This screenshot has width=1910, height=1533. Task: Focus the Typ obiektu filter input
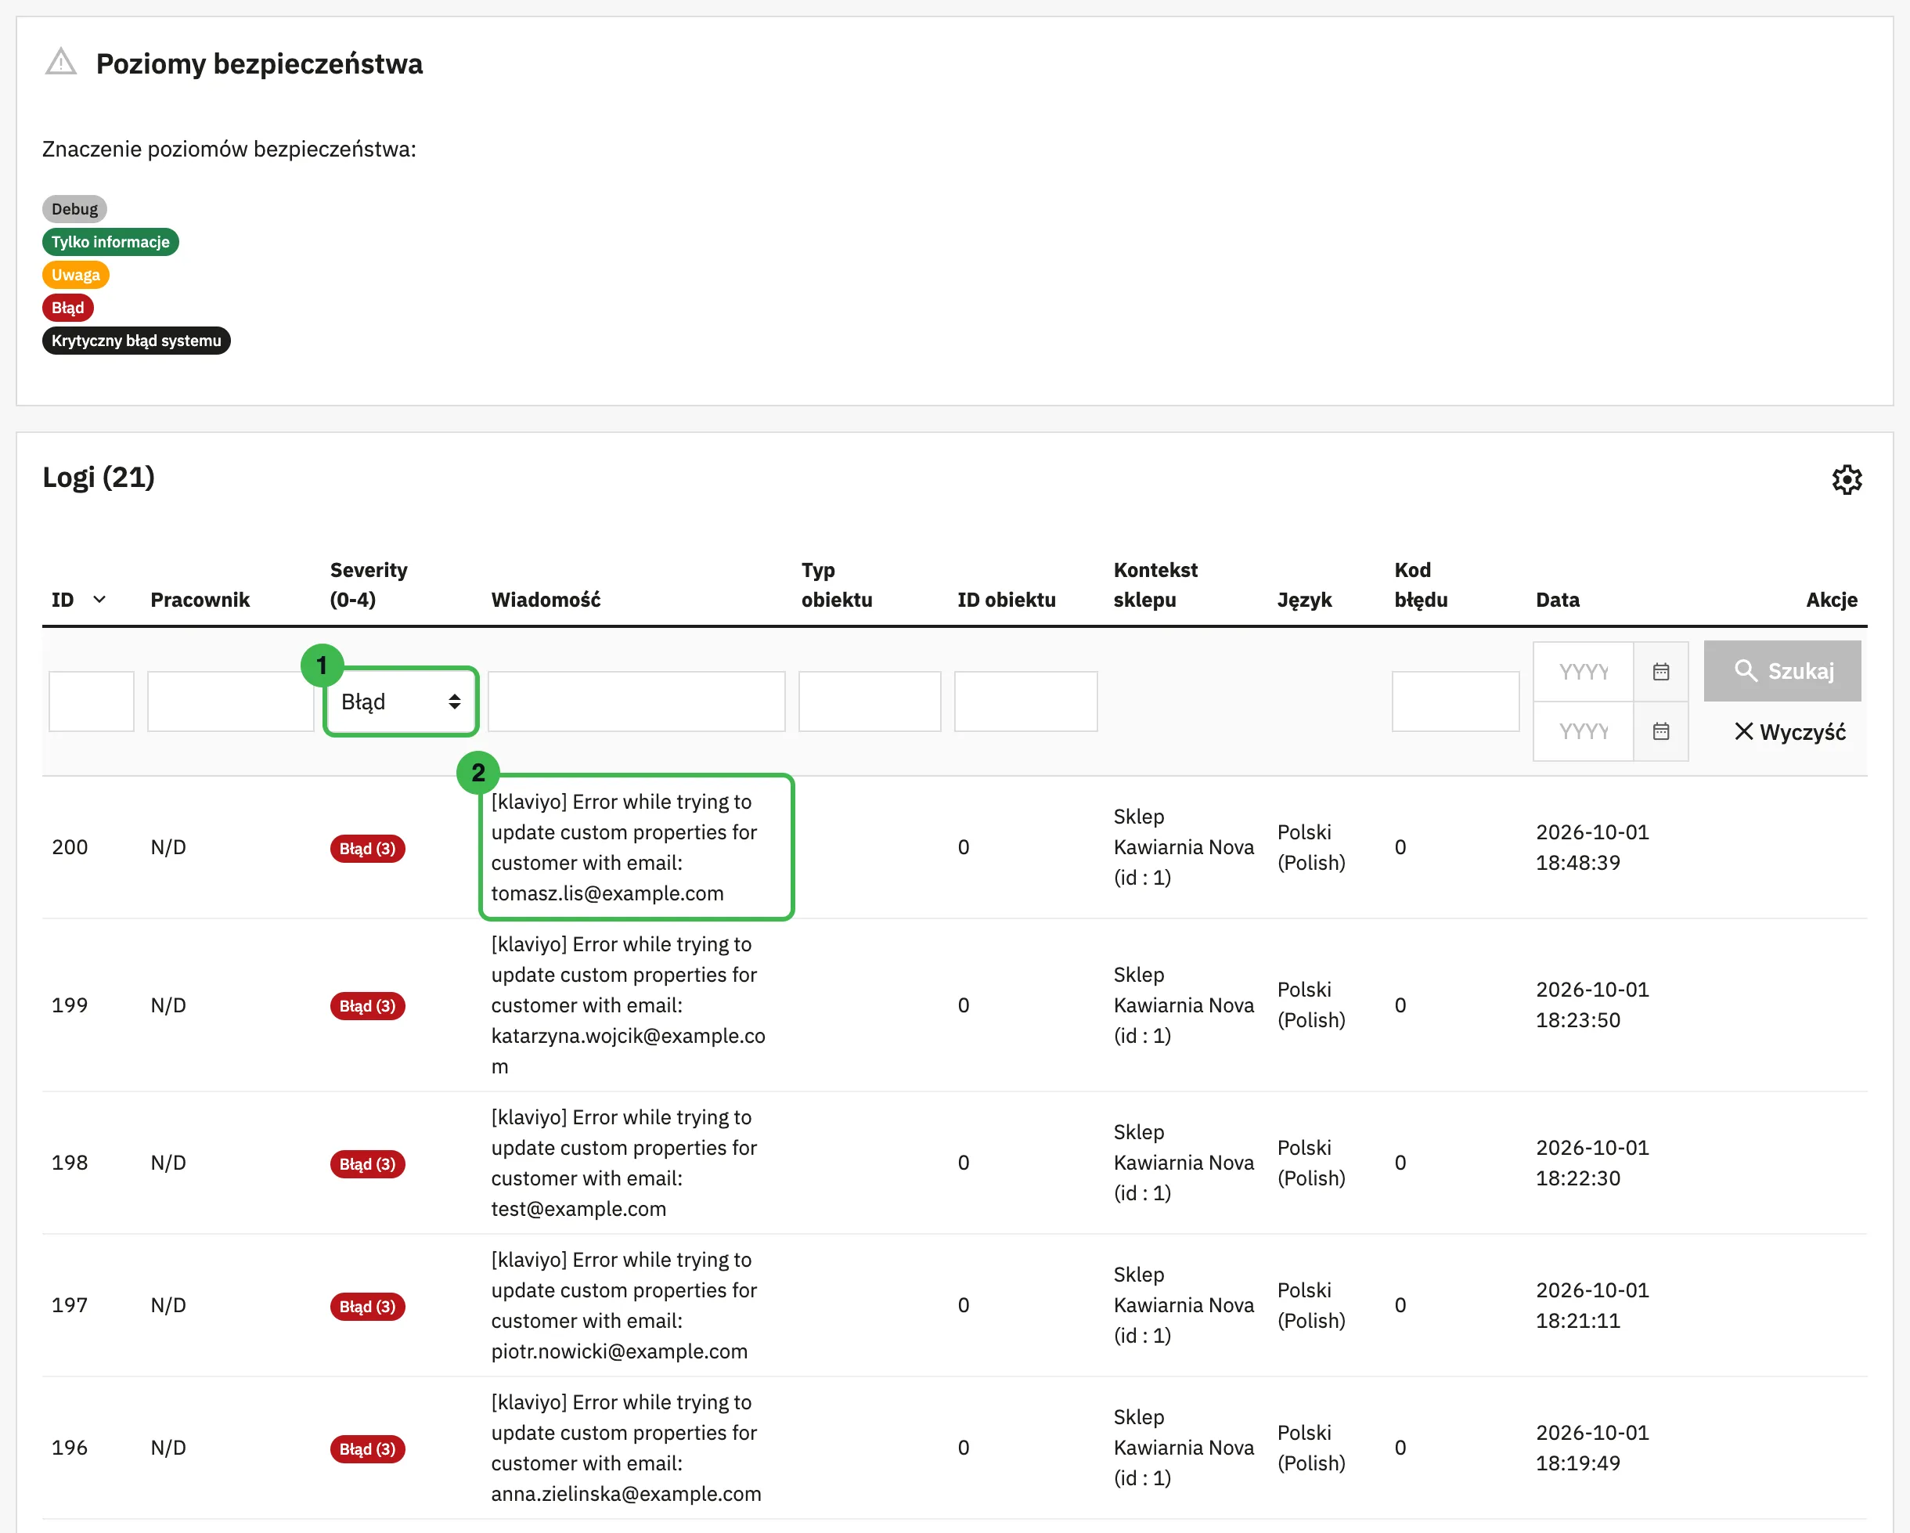[x=869, y=701]
